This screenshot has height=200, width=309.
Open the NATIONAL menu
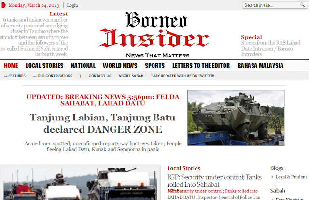tap(83, 66)
